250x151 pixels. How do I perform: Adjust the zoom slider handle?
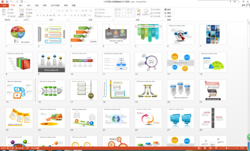(x=227, y=148)
